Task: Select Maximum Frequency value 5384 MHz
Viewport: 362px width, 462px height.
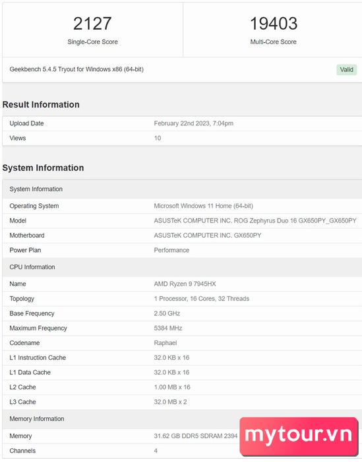Action: point(168,328)
